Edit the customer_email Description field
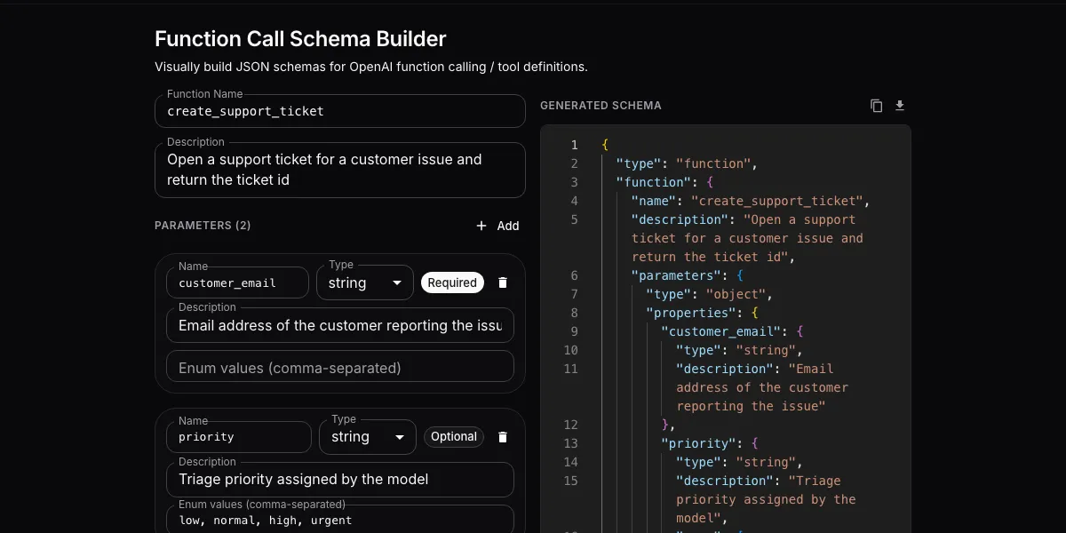This screenshot has height=533, width=1066. (340, 325)
